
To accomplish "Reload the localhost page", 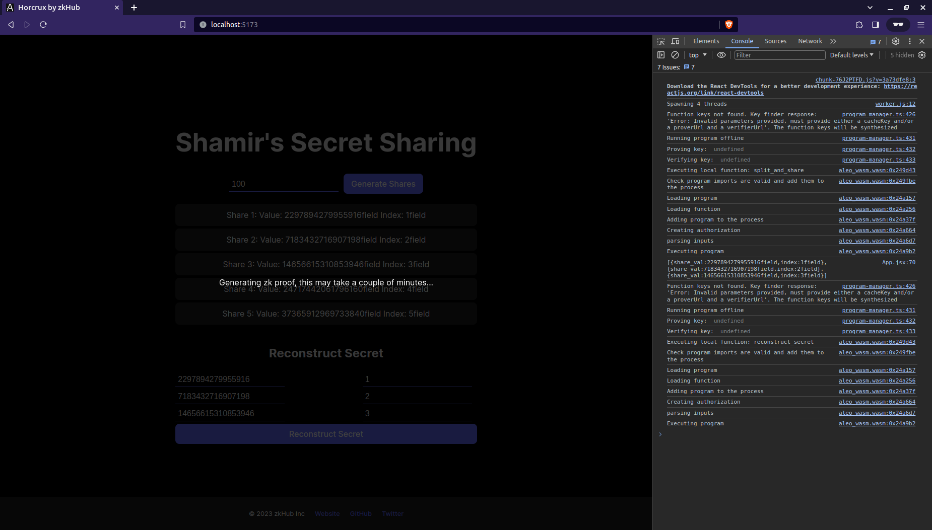I will (43, 24).
